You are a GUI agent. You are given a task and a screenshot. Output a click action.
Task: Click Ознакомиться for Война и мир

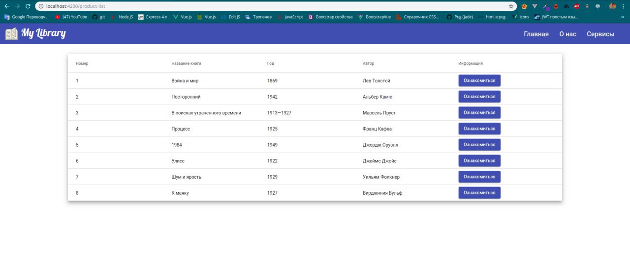479,80
